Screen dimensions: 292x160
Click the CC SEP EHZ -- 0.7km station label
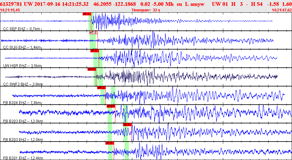[22, 29]
